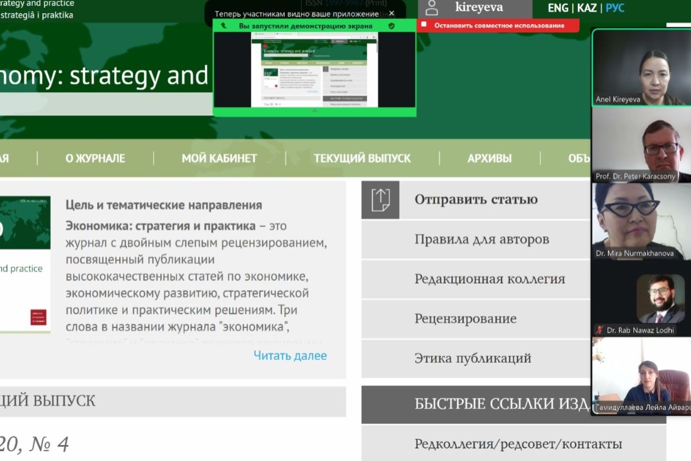
Task: Click the Zoom screen-share security shield icon
Action: 391,26
